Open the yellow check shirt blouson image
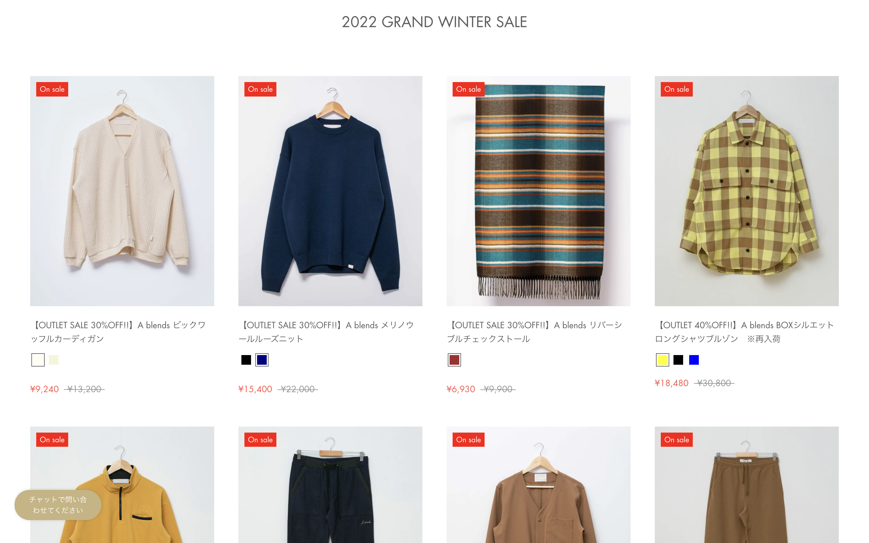Screen dimensions: 869x543 [x=746, y=191]
